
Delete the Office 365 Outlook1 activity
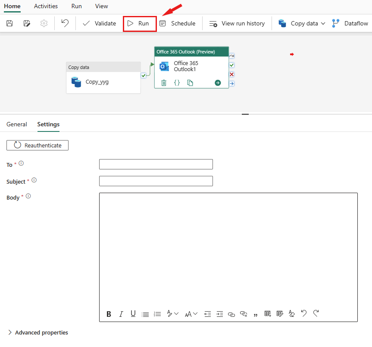pyautogui.click(x=164, y=83)
